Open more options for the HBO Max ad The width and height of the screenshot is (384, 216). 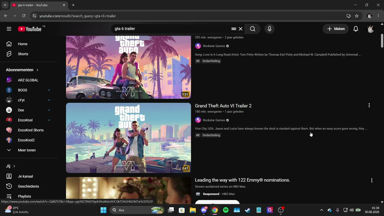pos(372,180)
